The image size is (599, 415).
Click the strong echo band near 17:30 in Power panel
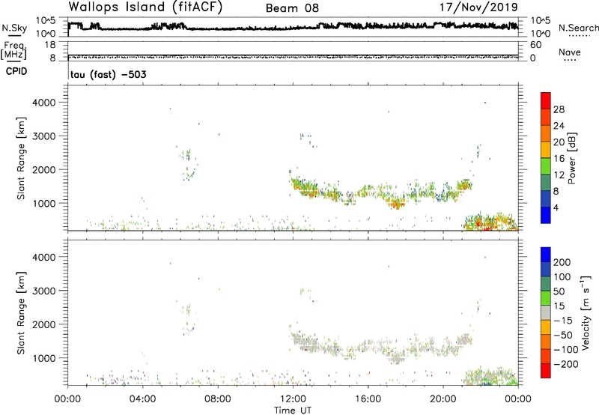tap(397, 204)
